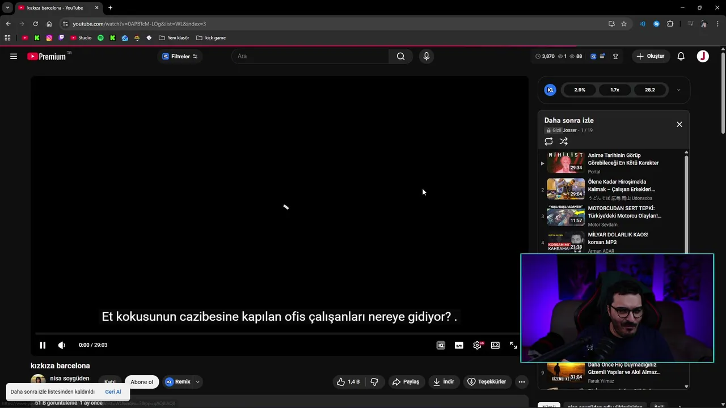Toggle subtitles in the player
This screenshot has height=408, width=726.
coord(459,345)
